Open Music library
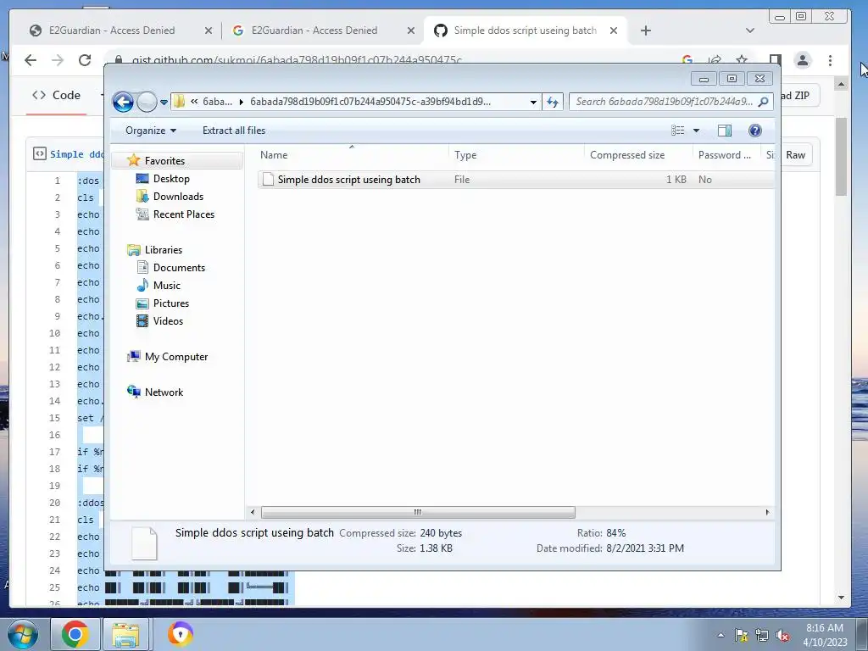The image size is (868, 651). pyautogui.click(x=167, y=286)
